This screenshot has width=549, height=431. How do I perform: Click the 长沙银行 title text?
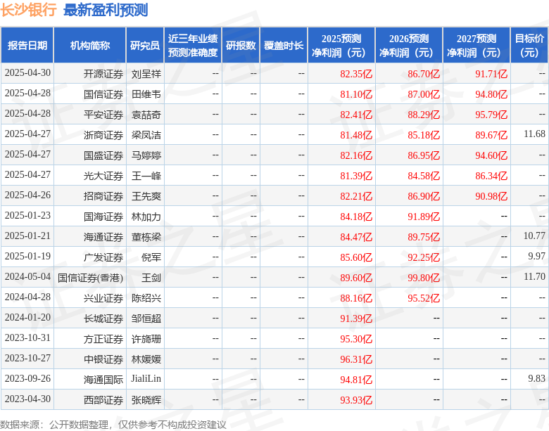[28, 10]
